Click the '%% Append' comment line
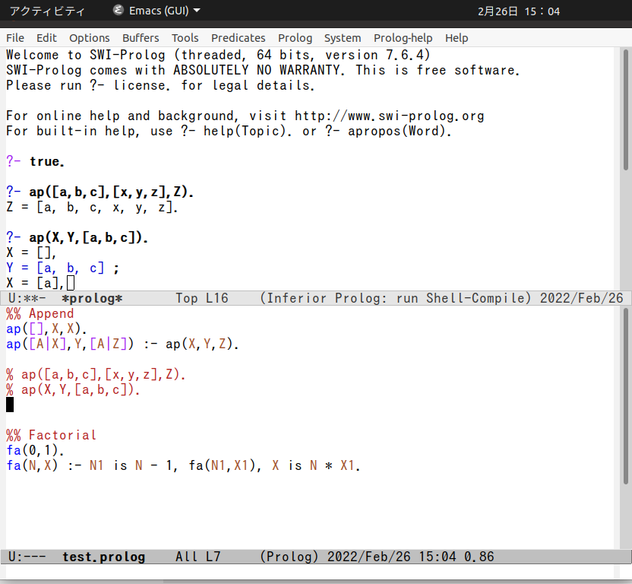The image size is (632, 584). pos(40,313)
